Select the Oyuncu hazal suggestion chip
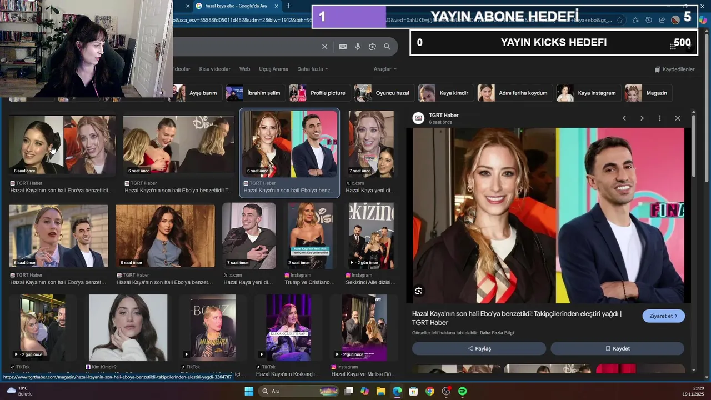This screenshot has height=400, width=711. tap(384, 93)
